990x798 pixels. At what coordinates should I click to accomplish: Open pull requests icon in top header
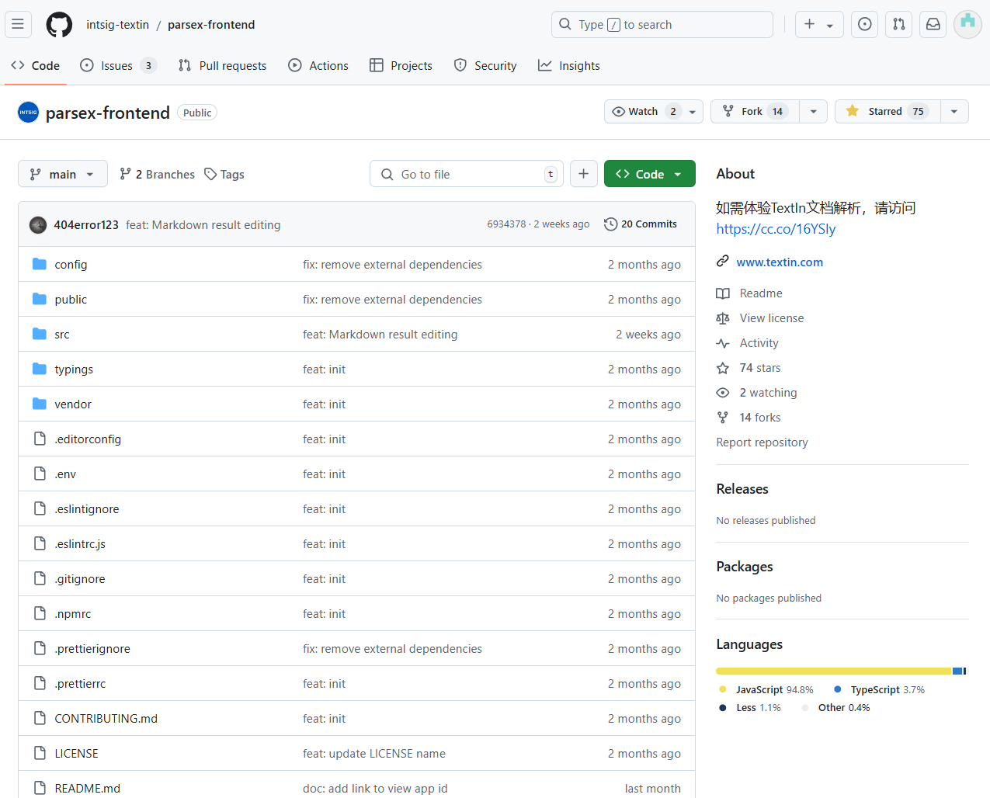pos(898,24)
